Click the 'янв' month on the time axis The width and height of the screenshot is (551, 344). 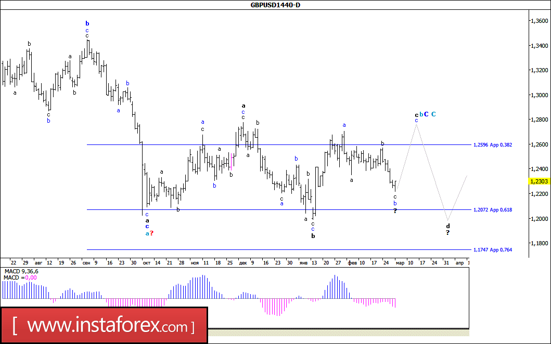point(303,262)
